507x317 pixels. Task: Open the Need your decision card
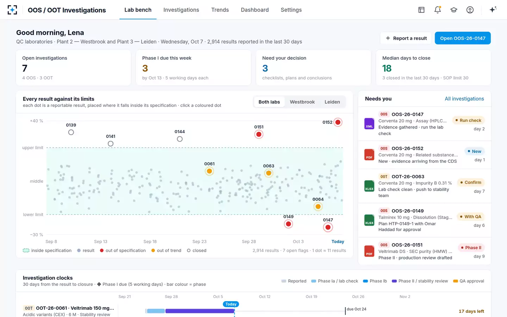[313, 68]
